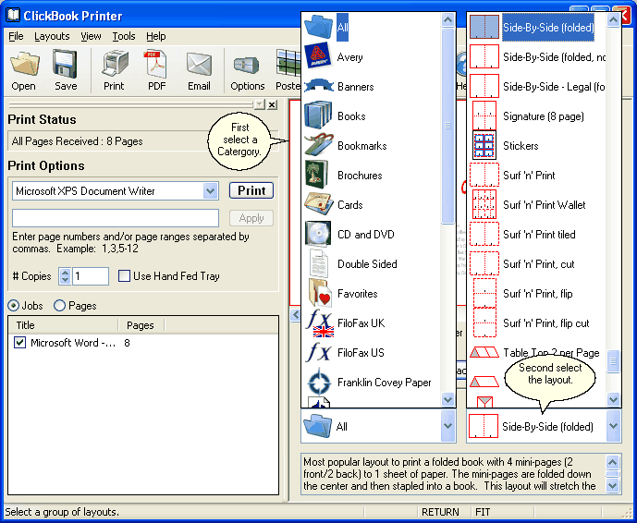
Task: Select Surf 'n' Print tiled layout entry
Action: click(x=537, y=234)
